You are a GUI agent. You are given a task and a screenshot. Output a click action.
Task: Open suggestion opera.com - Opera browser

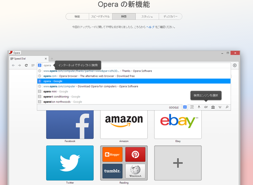tap(134, 76)
